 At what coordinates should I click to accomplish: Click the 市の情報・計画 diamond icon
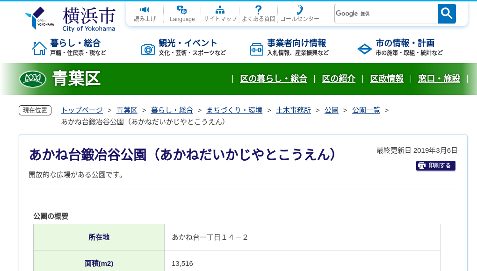pos(364,48)
